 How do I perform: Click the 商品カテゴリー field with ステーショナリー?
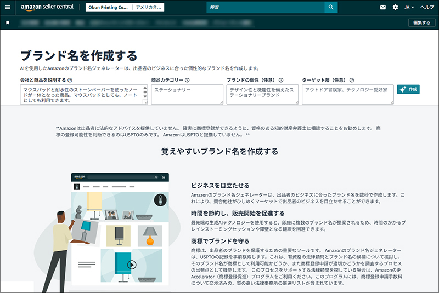pos(187,95)
